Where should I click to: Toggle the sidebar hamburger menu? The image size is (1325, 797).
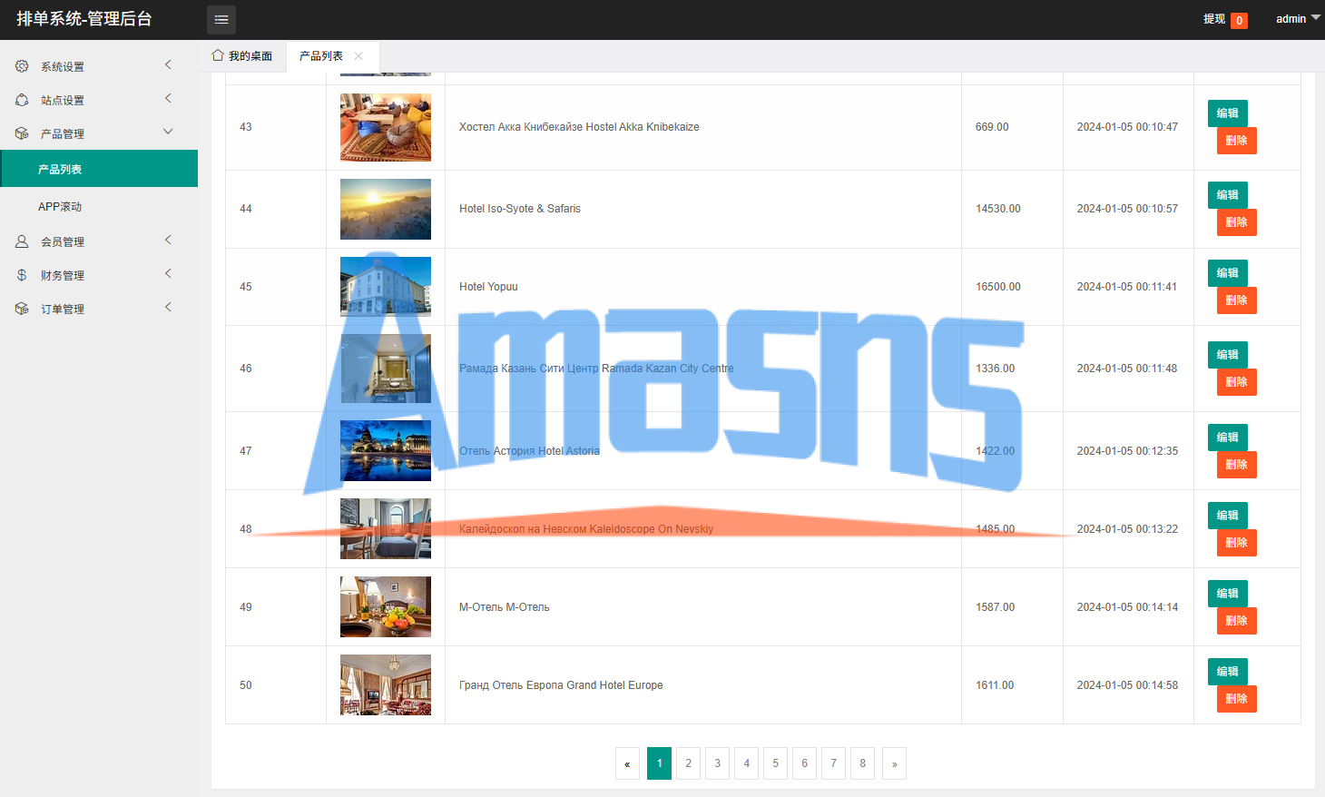(221, 19)
